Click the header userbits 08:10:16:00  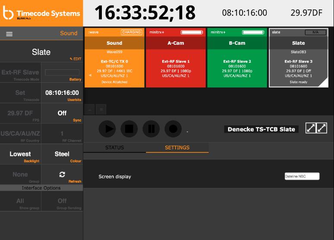[245, 13]
